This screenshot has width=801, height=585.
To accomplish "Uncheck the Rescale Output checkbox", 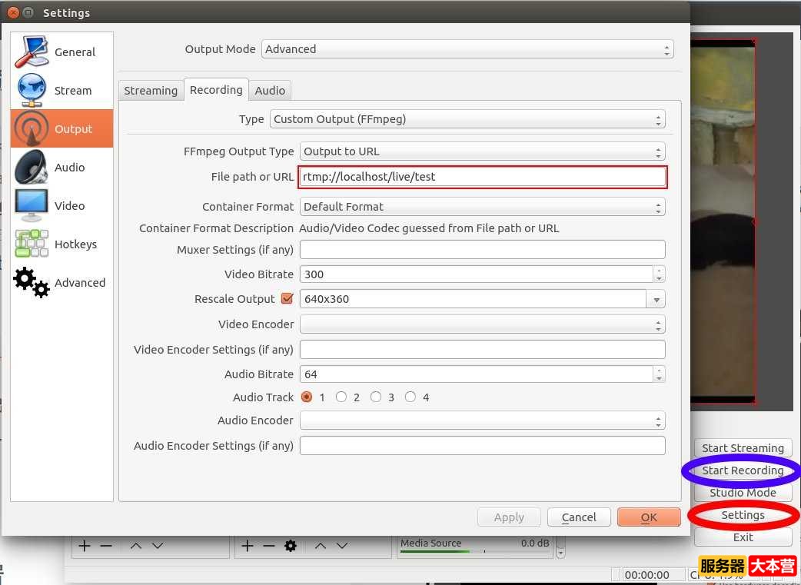I will click(287, 299).
